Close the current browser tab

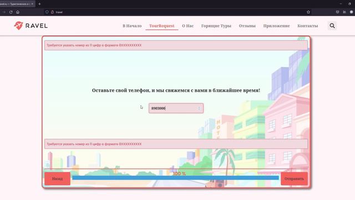[x=32, y=4]
